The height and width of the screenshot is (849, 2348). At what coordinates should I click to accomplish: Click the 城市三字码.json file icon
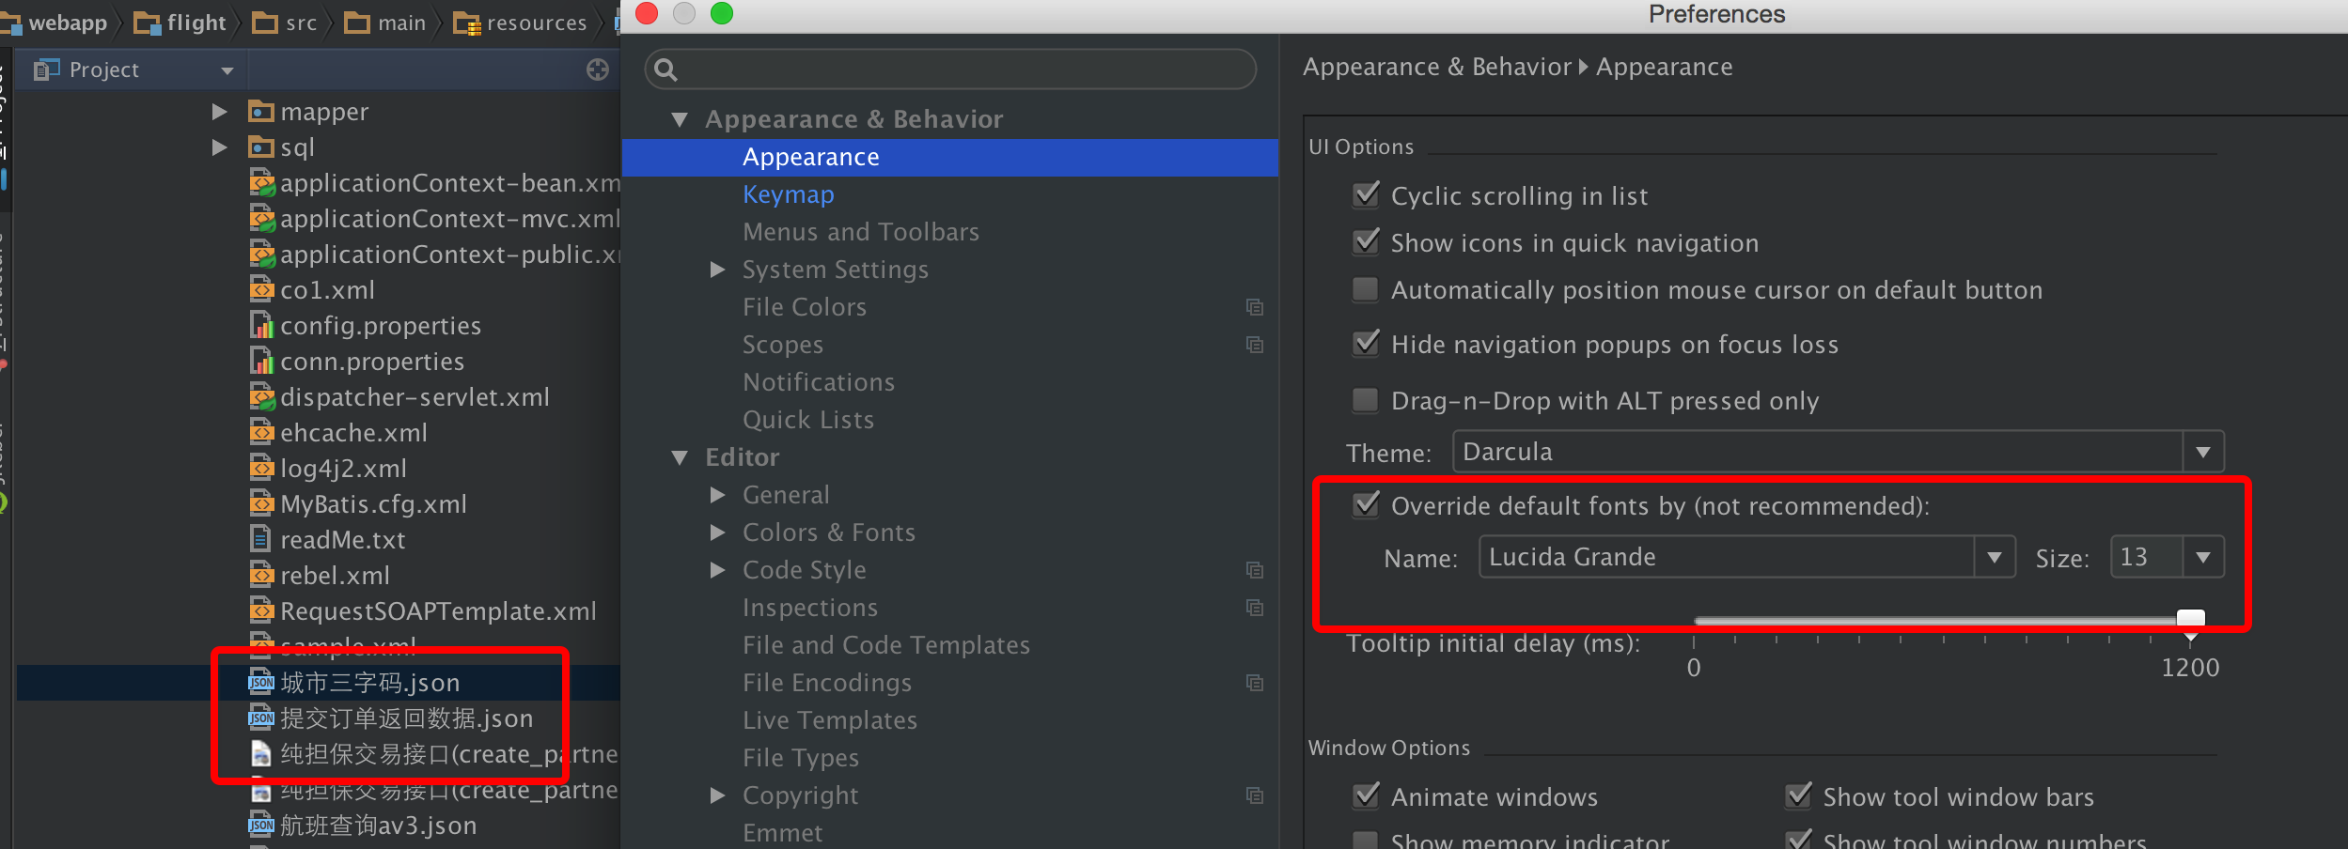click(x=261, y=683)
